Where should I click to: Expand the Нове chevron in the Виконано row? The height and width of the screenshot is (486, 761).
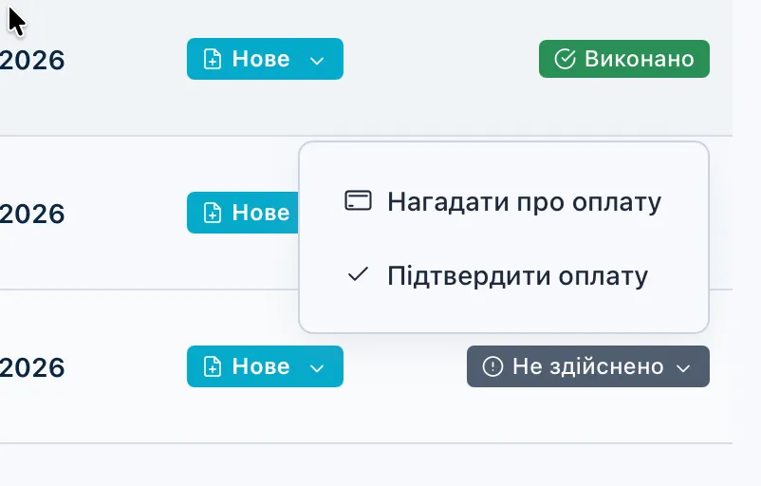pos(318,61)
